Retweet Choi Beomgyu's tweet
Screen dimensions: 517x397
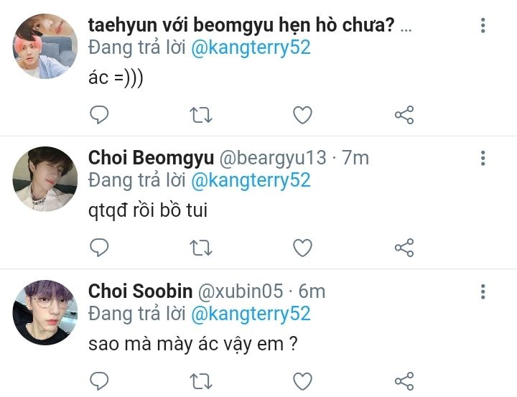coord(200,248)
